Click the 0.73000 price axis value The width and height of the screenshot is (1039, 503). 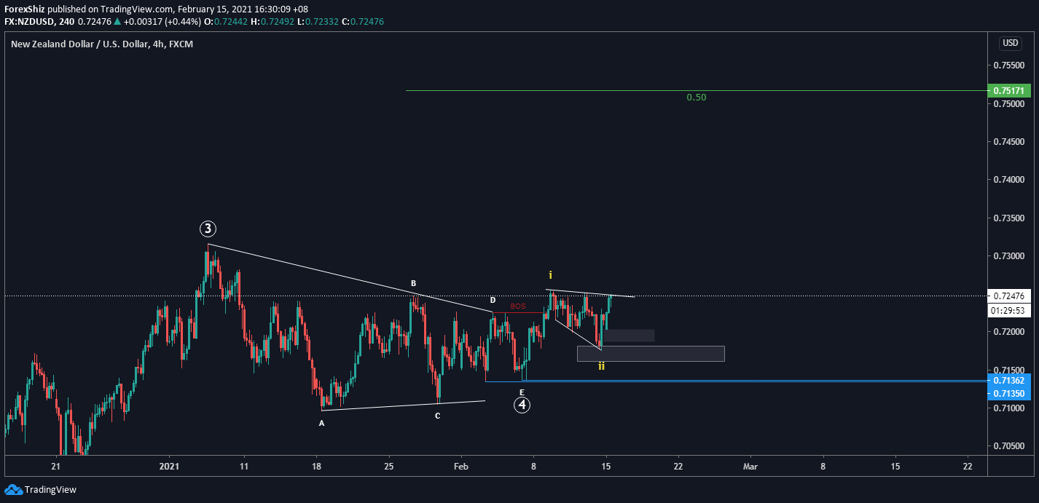1009,256
